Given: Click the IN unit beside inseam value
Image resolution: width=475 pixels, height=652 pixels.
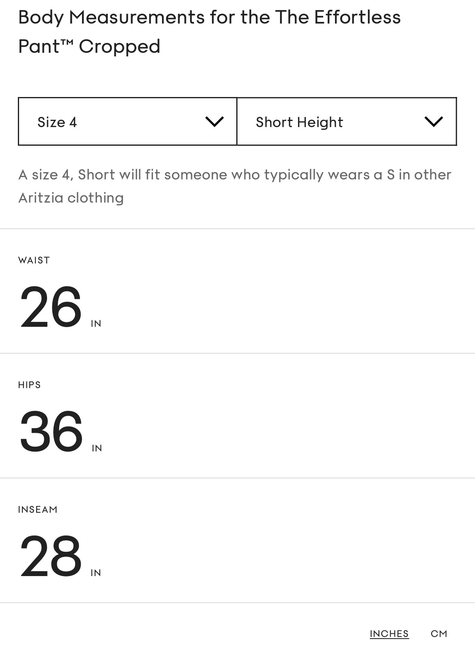Looking at the screenshot, I should 96,573.
